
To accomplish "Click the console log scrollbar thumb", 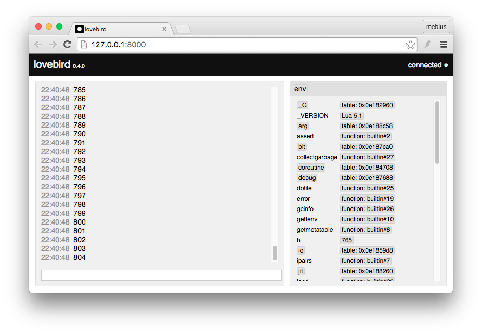I will 275,253.
